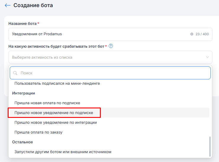
Task: Click the 'Название бота' field label
Action: [x=22, y=23]
